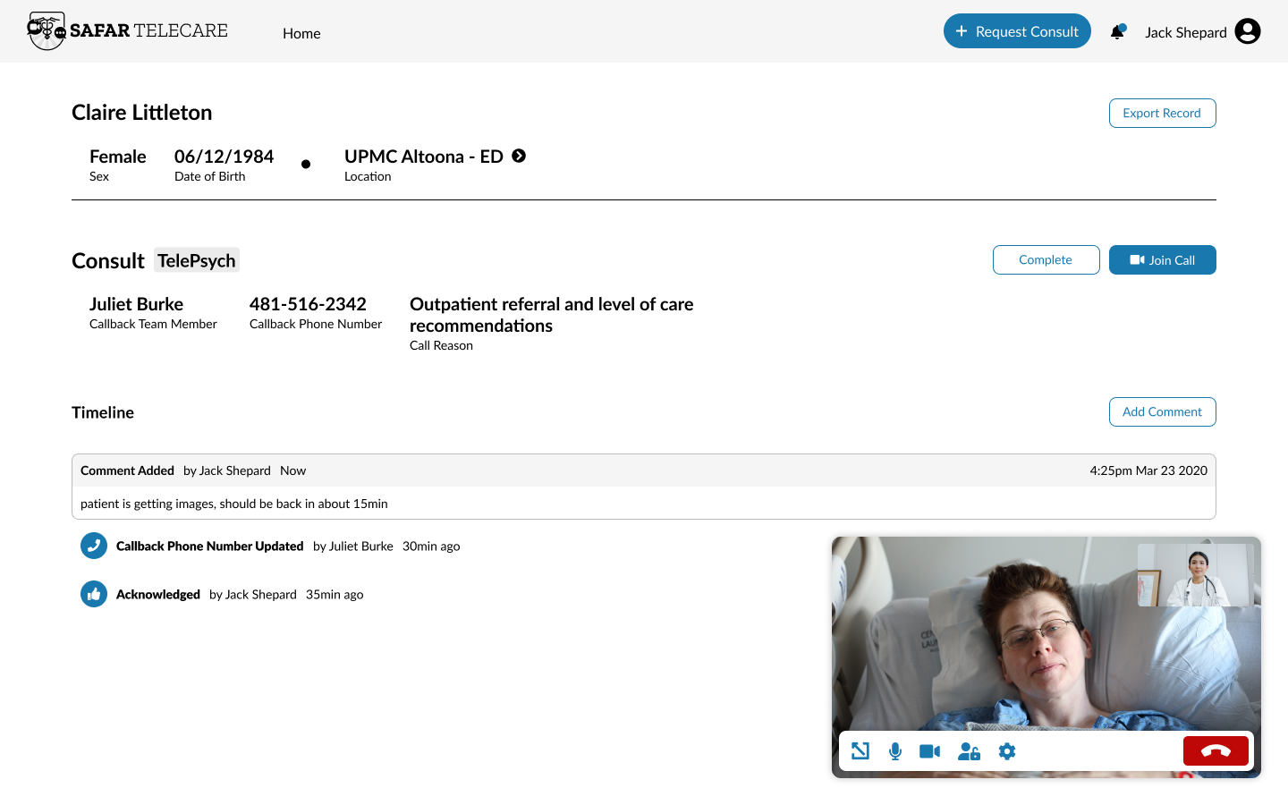Open the TelePsych consult type label
The image size is (1288, 805).
coord(196,259)
